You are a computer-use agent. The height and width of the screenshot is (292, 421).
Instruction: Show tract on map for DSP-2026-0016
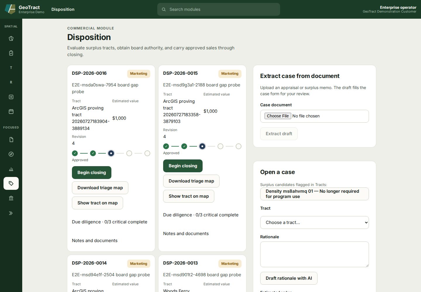point(97,203)
